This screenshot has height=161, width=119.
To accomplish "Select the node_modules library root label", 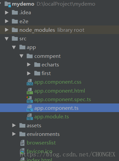I will [x=52, y=30].
